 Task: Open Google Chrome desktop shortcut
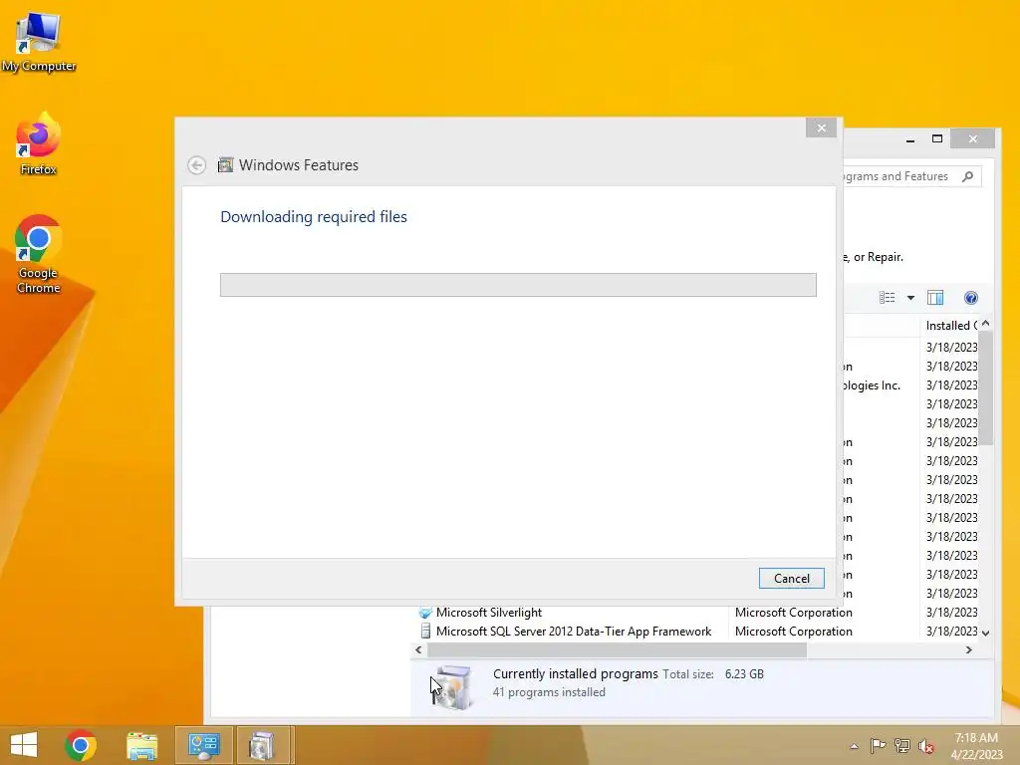[x=39, y=254]
